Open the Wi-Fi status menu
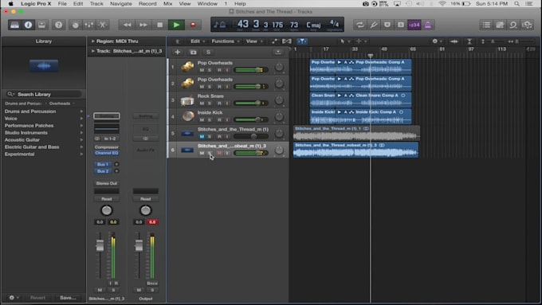542x305 pixels. [442, 4]
